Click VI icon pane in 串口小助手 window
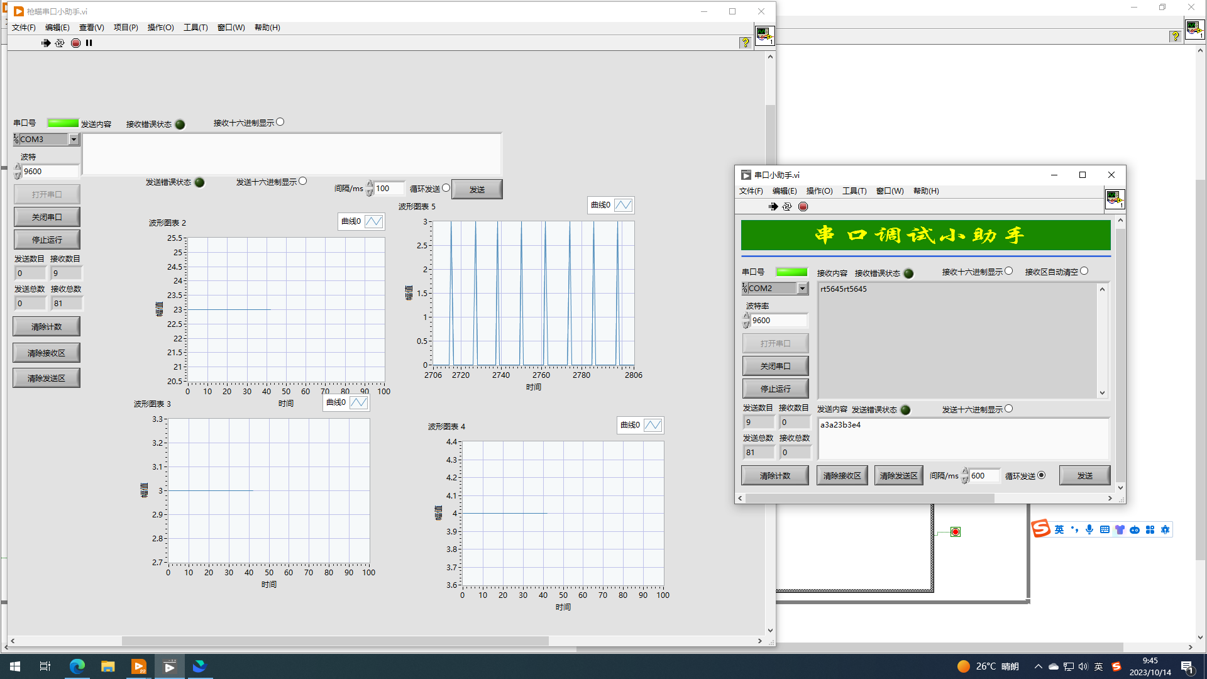The width and height of the screenshot is (1207, 679). (x=1115, y=199)
